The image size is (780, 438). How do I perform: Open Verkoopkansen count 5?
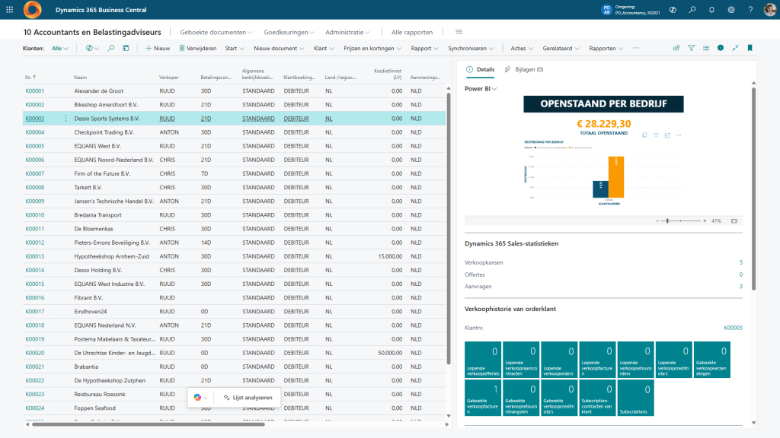[x=740, y=262]
